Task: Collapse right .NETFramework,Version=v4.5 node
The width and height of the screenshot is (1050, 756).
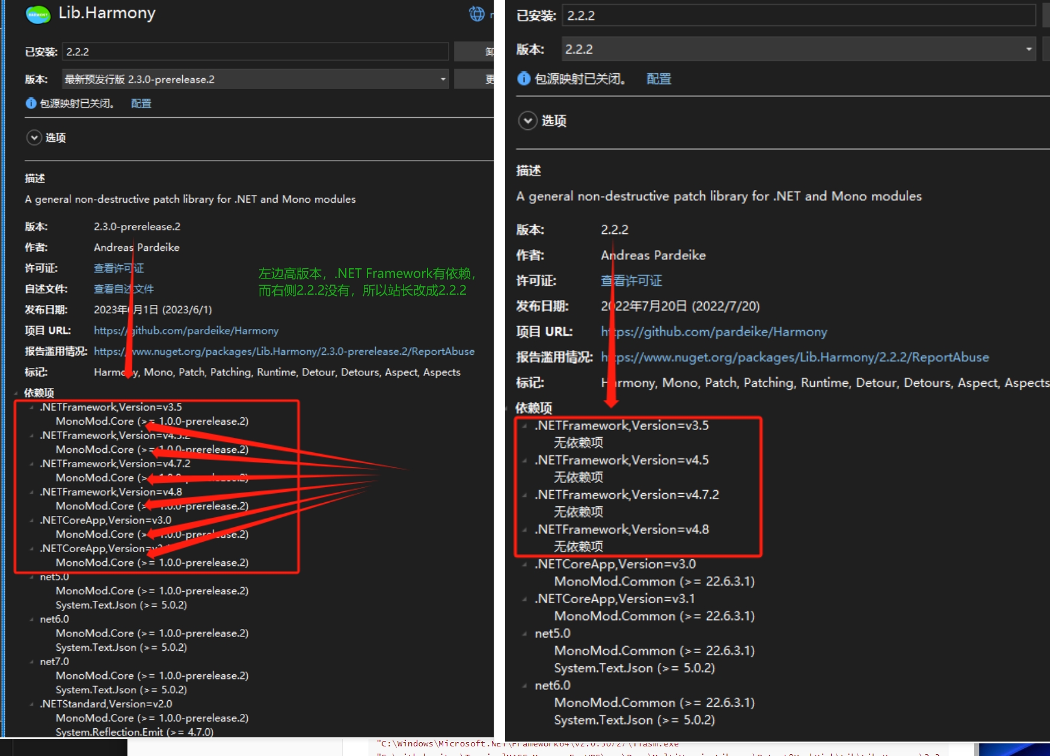Action: point(525,461)
